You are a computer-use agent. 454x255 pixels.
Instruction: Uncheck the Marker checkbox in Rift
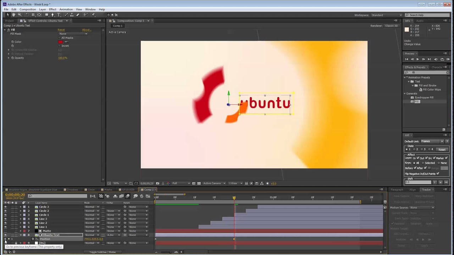446,158
